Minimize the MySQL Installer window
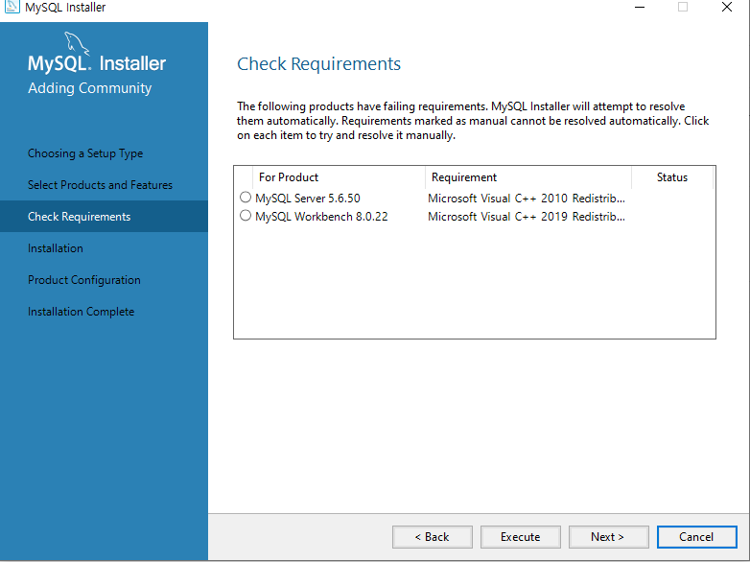Image resolution: width=750 pixels, height=562 pixels. (640, 7)
